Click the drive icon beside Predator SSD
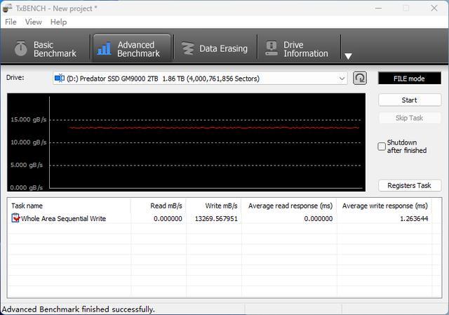The height and width of the screenshot is (315, 449). (60, 78)
